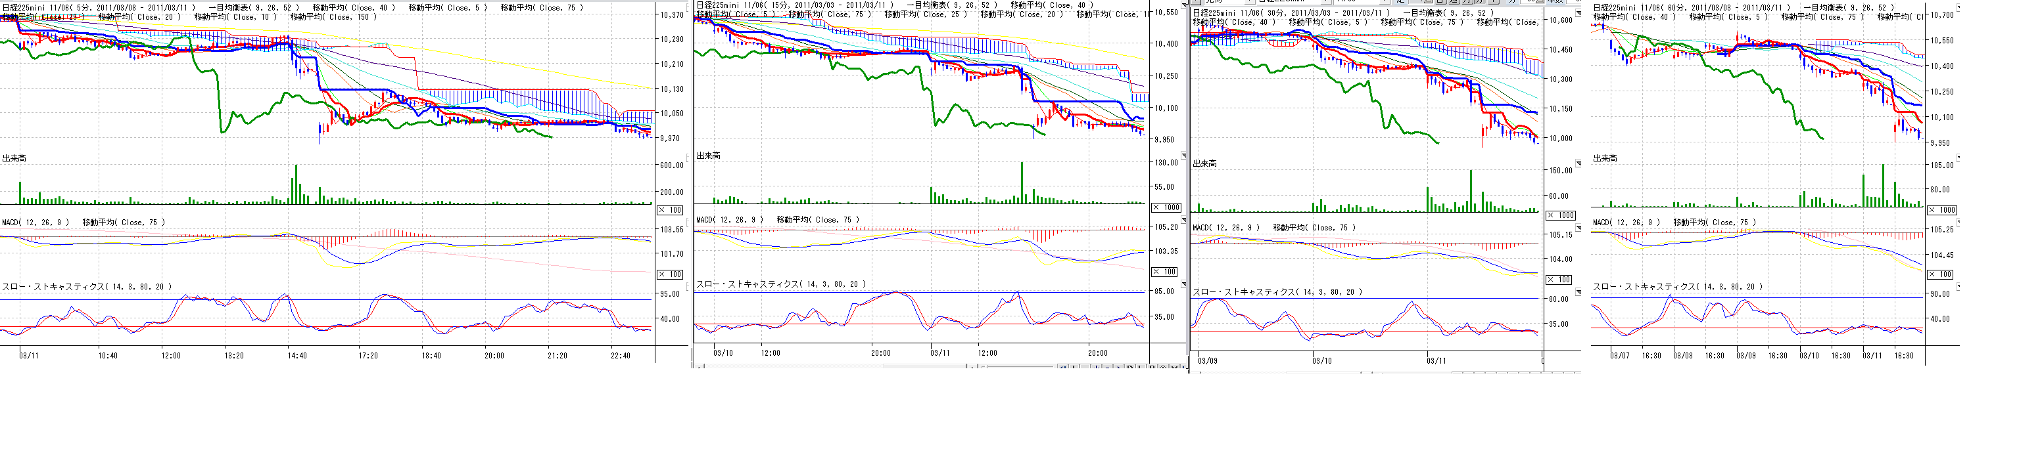The height and width of the screenshot is (449, 2017).
Task: Expand the price panel arrow atop the 30分 chart
Action: pyautogui.click(x=1578, y=13)
